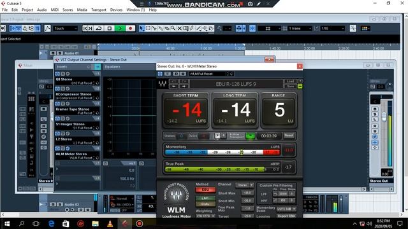Open Microsoft Edge from taskbar
The width and height of the screenshot is (408, 229).
pos(51,223)
